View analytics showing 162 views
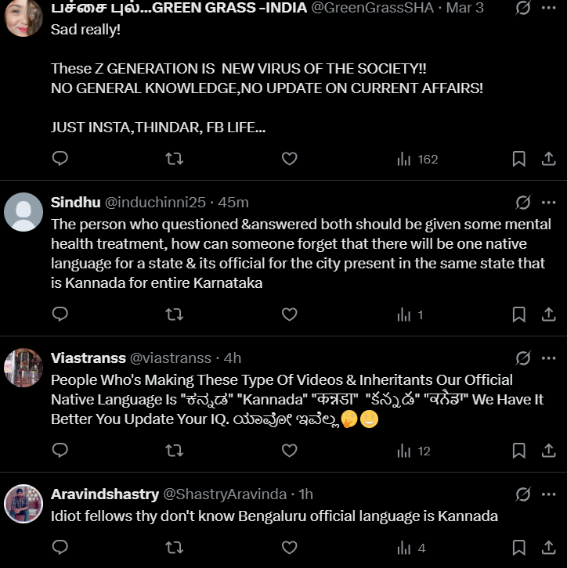The width and height of the screenshot is (567, 568). coord(417,159)
